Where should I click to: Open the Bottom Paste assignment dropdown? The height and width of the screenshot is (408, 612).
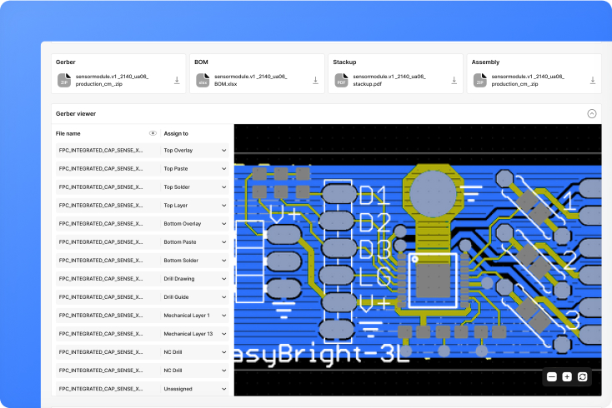coord(194,242)
